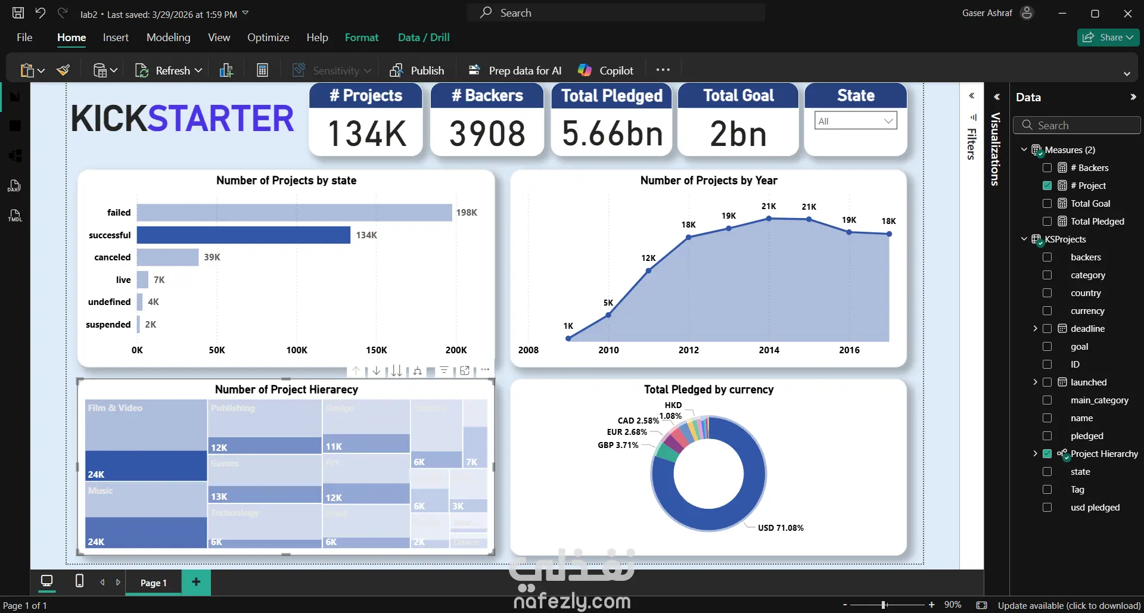The image size is (1144, 613).
Task: Switch to Model view in left sidebar
Action: click(15, 155)
